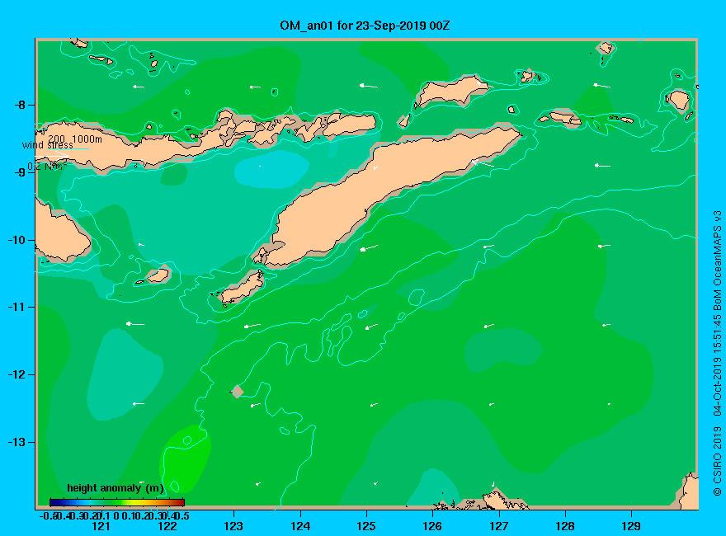Screen dimensions: 726x536
Task: Click the latitude tick label '-12'
Action: tap(17, 374)
